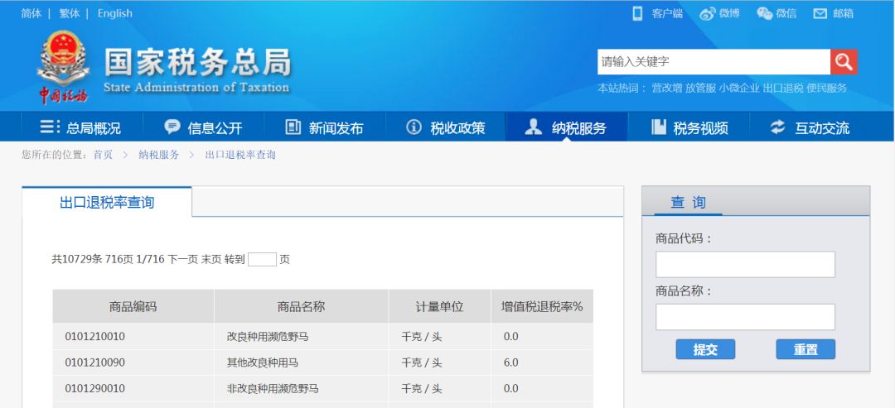895x408 pixels.
Task: Click the 小微企业 hot keyword
Action: 739,89
